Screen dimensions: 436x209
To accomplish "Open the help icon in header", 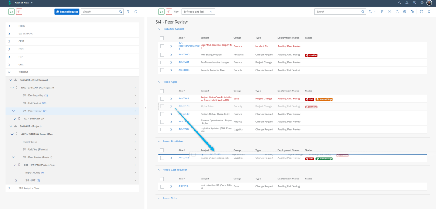I will pos(422,3).
